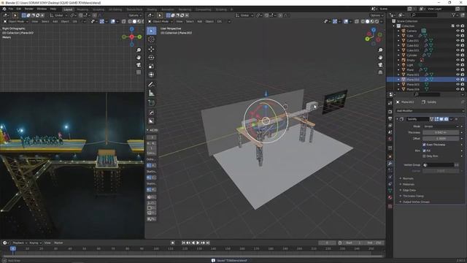Select the Transform tool in main viewport toolbar
The height and width of the screenshot is (263, 467).
151,75
